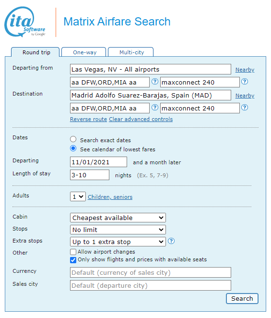Uncheck Only show flights with available seats

(x=73, y=260)
